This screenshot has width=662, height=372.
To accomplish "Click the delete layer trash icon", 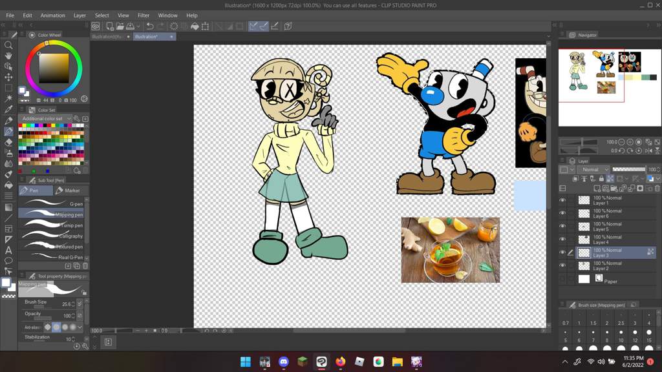I will coord(657,189).
